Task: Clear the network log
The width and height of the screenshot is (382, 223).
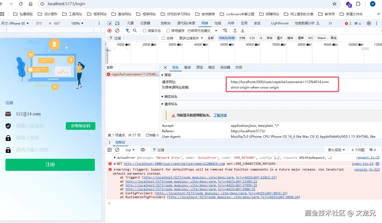Action: [117, 31]
